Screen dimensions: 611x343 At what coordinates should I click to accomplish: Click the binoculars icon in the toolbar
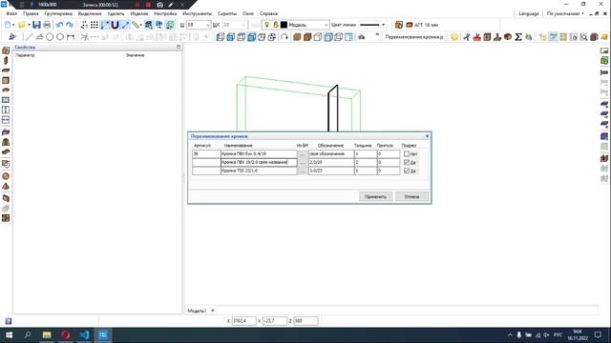(361, 37)
